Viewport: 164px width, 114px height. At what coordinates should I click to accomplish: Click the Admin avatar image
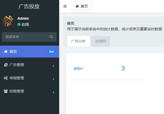click(x=8, y=21)
